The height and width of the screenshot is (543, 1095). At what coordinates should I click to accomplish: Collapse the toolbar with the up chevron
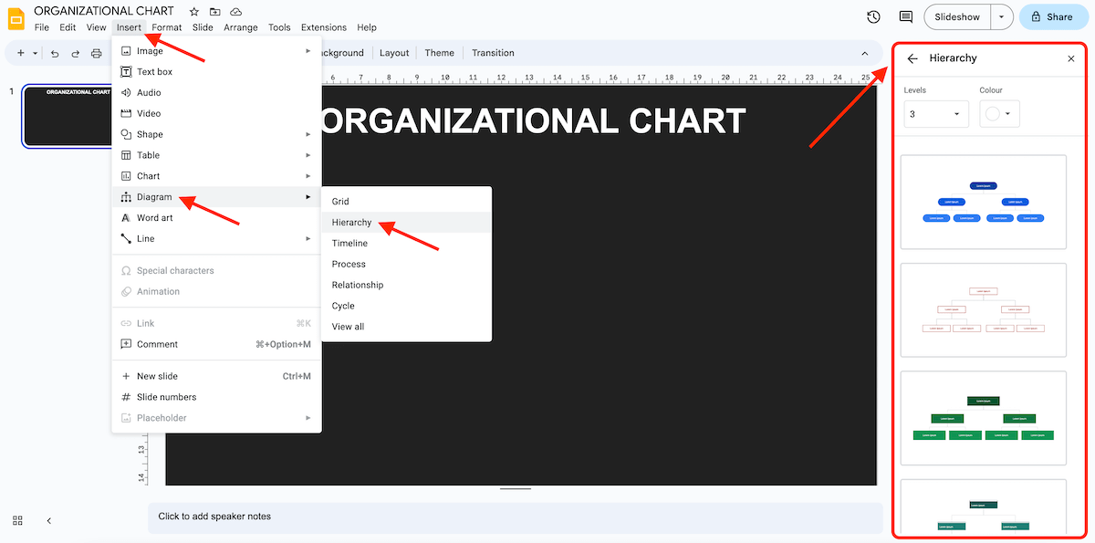pyautogui.click(x=865, y=53)
